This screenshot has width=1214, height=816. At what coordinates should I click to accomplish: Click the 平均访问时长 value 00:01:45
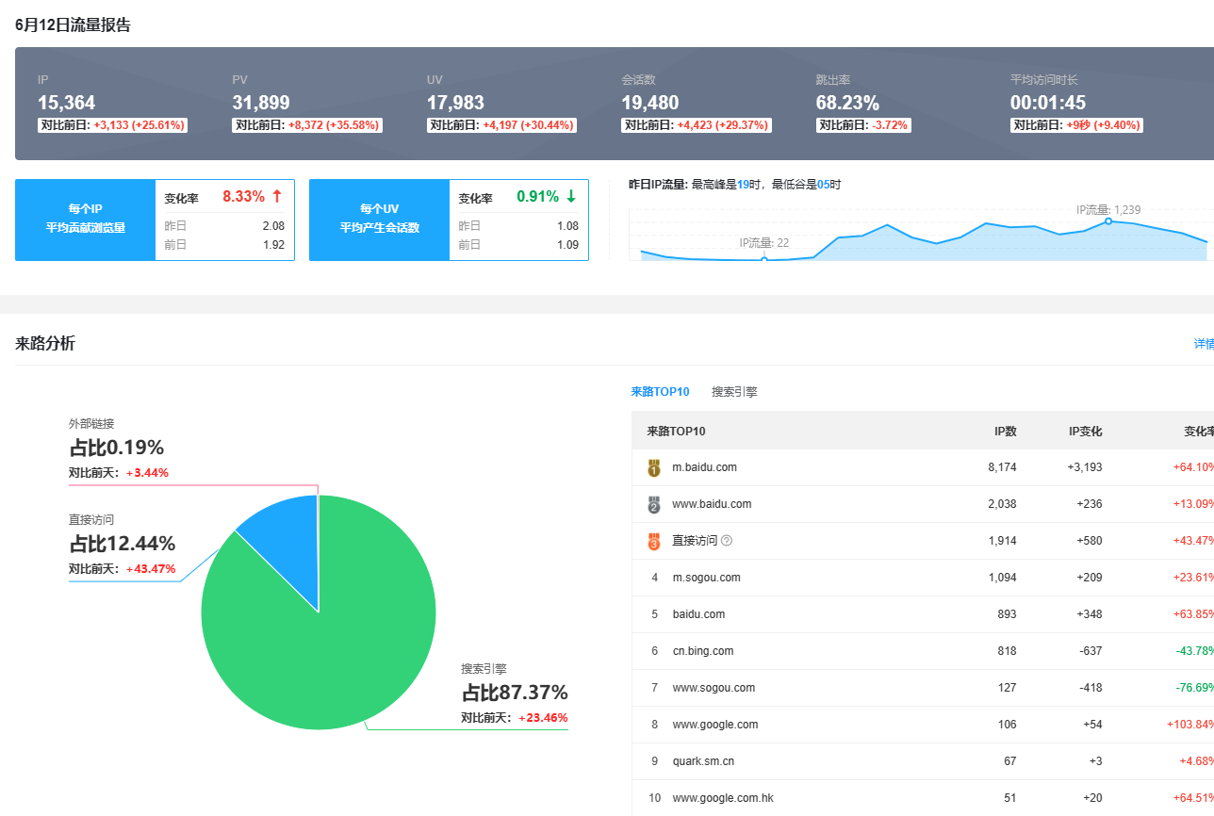point(1048,103)
